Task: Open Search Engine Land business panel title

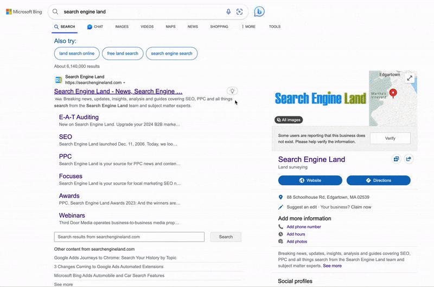Action: click(311, 159)
